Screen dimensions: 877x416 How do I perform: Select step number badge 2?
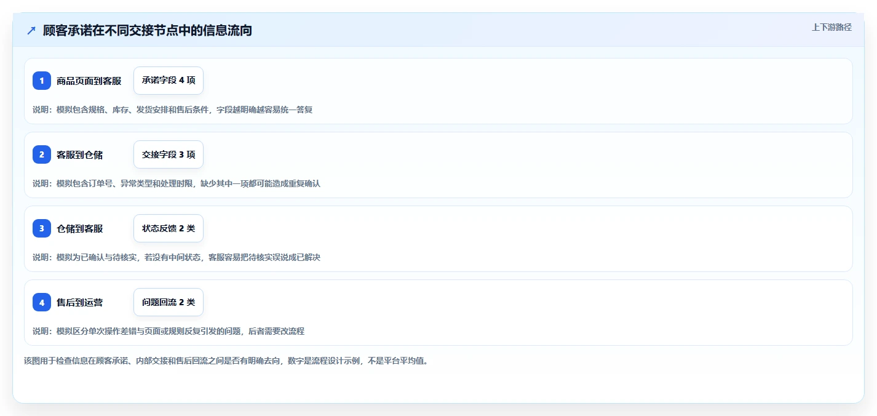(x=42, y=154)
